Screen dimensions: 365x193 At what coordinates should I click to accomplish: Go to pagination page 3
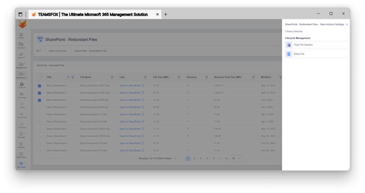pyautogui.click(x=201, y=158)
